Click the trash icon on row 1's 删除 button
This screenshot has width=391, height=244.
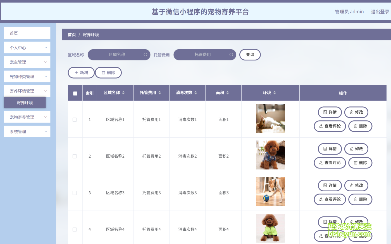click(x=355, y=126)
